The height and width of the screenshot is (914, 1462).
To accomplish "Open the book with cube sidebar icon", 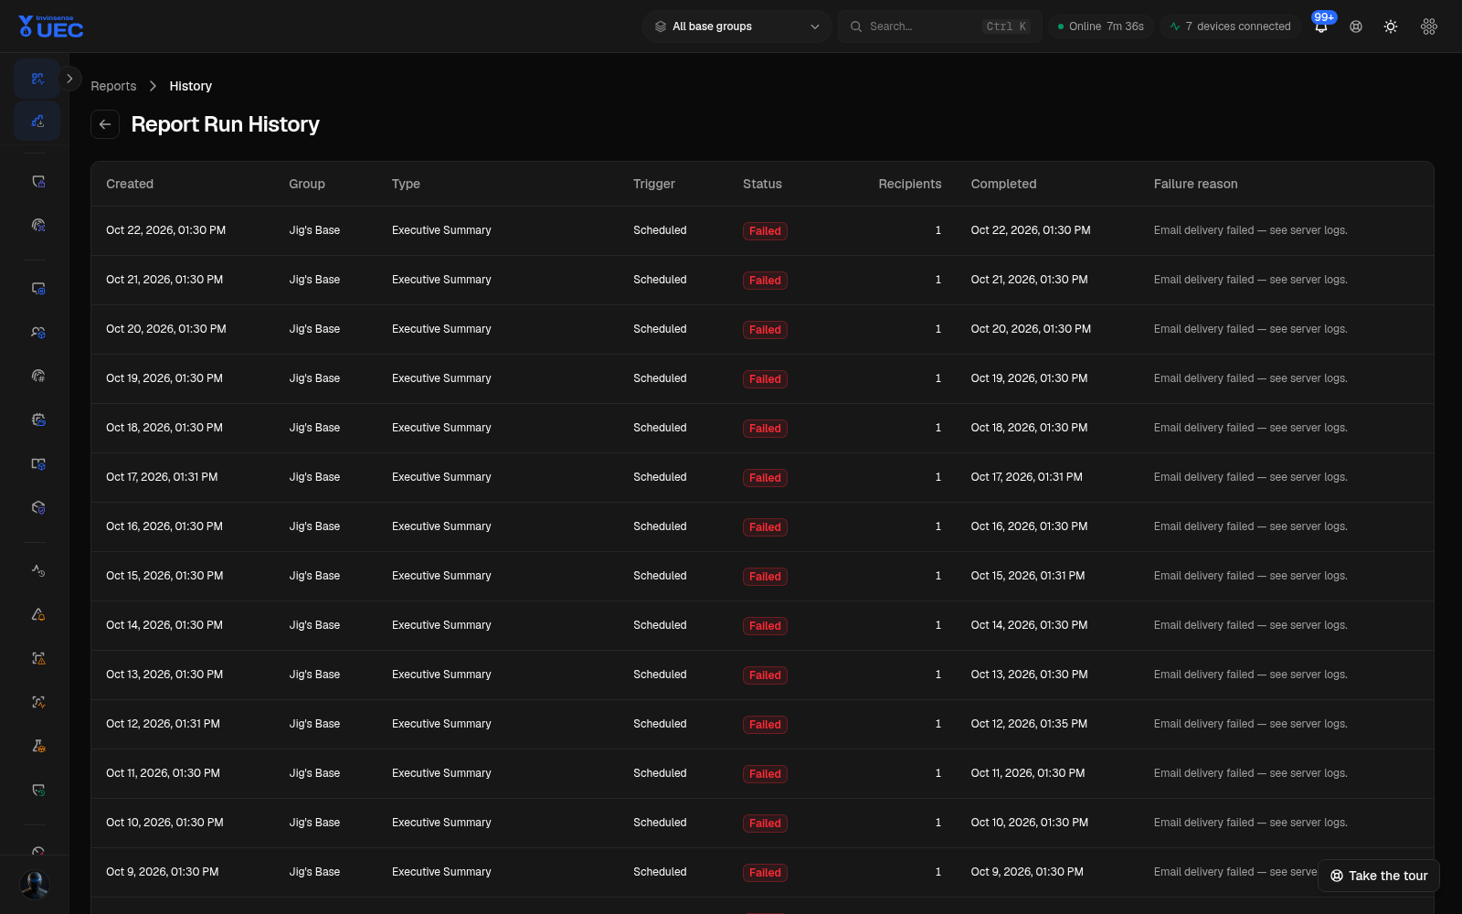I will pyautogui.click(x=38, y=463).
